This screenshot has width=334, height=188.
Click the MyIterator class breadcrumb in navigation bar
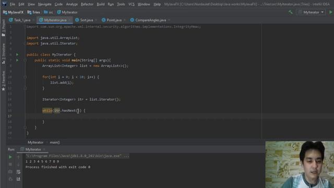(67, 12)
